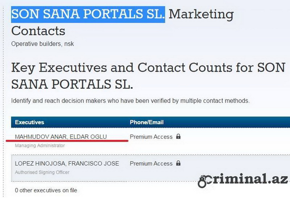Click highlighted SON SANA PORTALS SL. title text
This screenshot has width=290, height=198.
click(88, 14)
